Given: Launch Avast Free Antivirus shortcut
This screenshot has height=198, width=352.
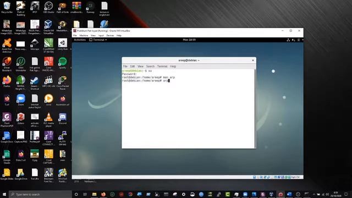Looking at the screenshot, I should point(7,46).
